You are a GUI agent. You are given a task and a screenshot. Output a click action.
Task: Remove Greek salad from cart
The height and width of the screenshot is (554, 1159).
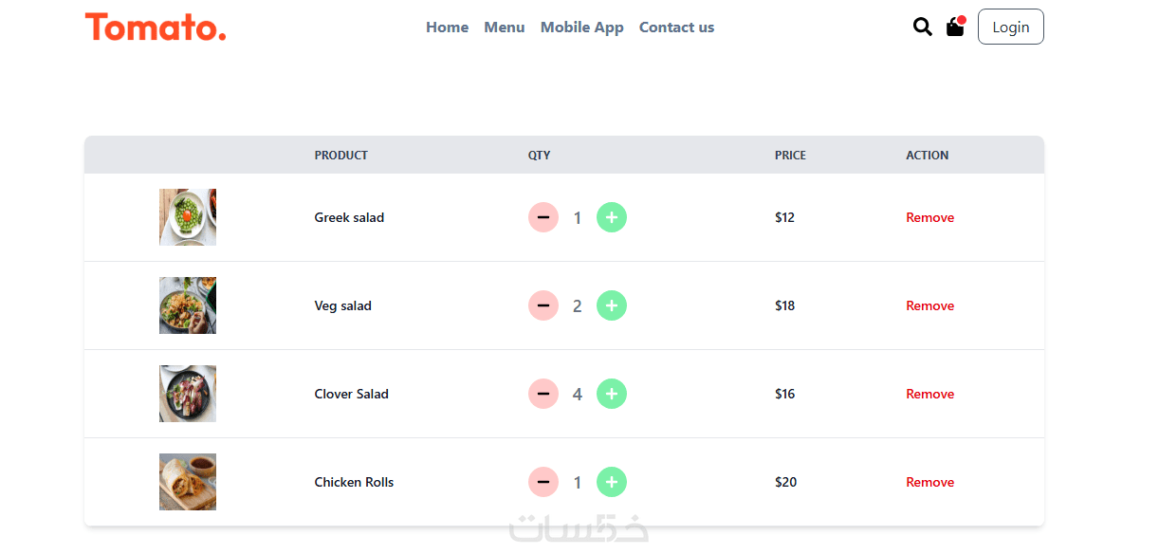pyautogui.click(x=929, y=218)
